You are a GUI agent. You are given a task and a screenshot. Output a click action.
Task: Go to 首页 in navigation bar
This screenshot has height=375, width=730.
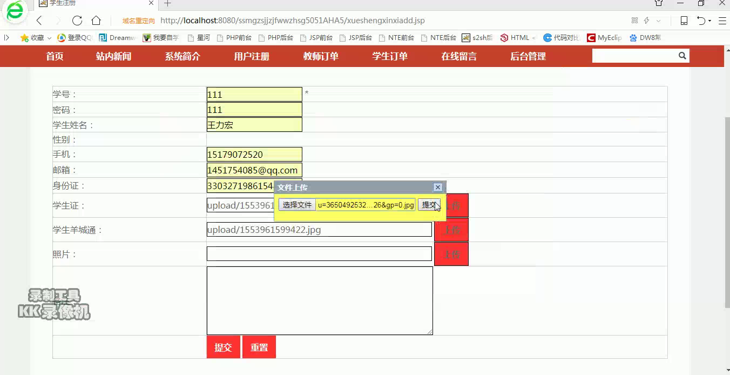(x=55, y=56)
